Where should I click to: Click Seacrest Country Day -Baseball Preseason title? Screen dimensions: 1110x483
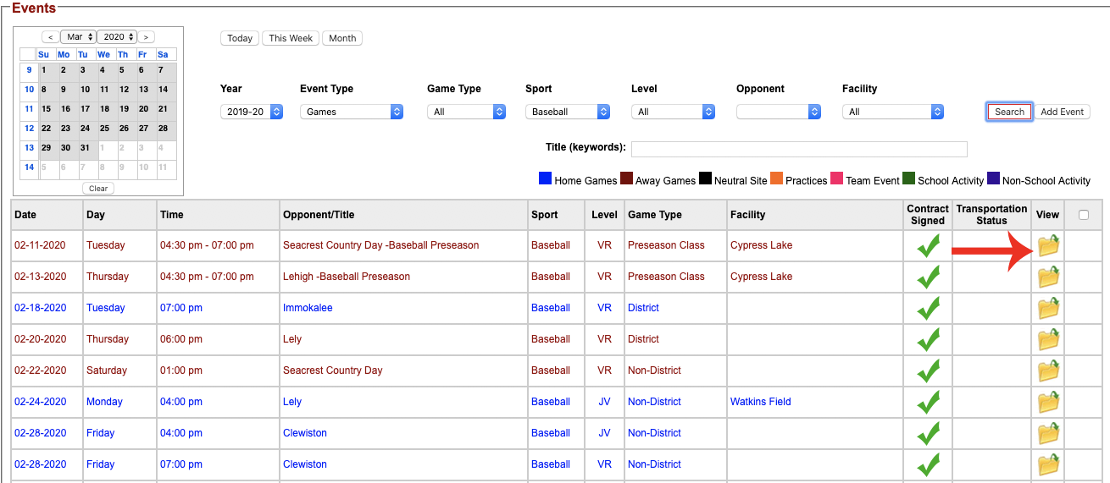click(x=380, y=245)
